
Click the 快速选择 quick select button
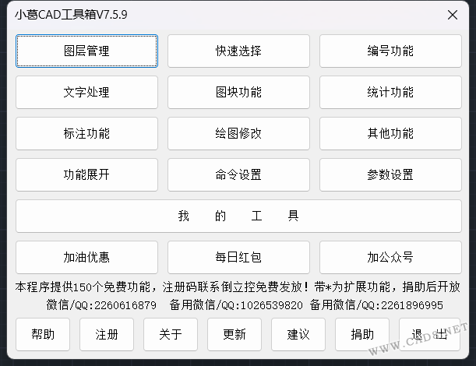pyautogui.click(x=238, y=51)
